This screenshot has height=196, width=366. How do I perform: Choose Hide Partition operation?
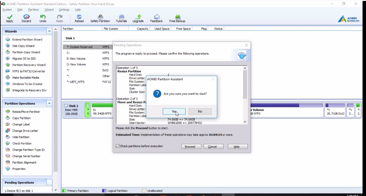pos(21,137)
